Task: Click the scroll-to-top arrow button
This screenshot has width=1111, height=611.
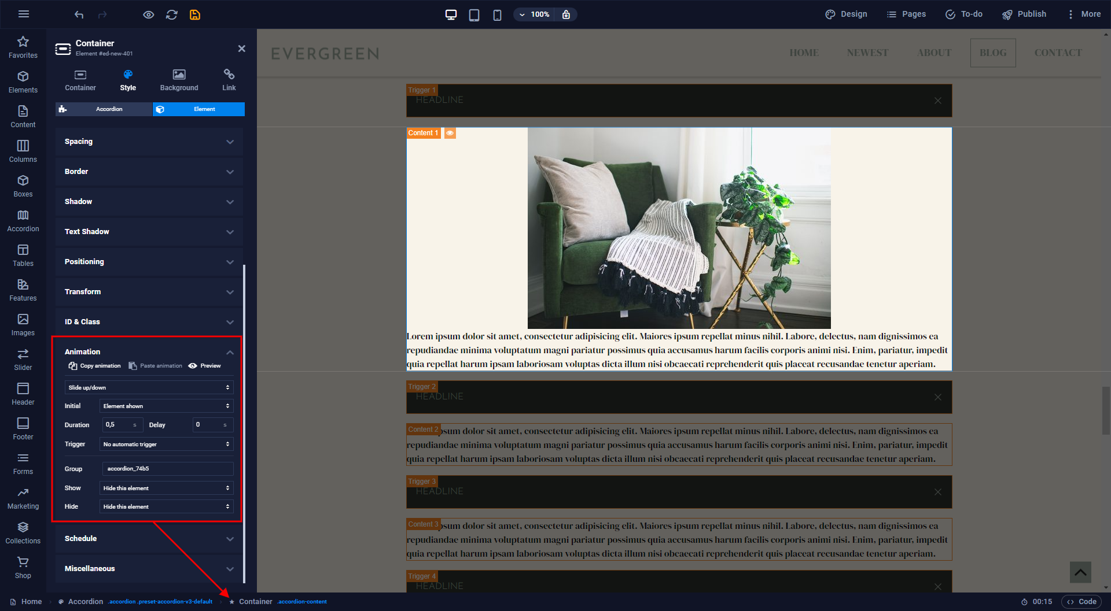Action: pos(1080,572)
